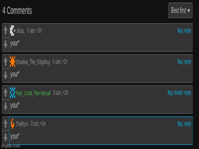Downvote ThePyro's comment
This screenshot has width=199, height=149.
6,138
